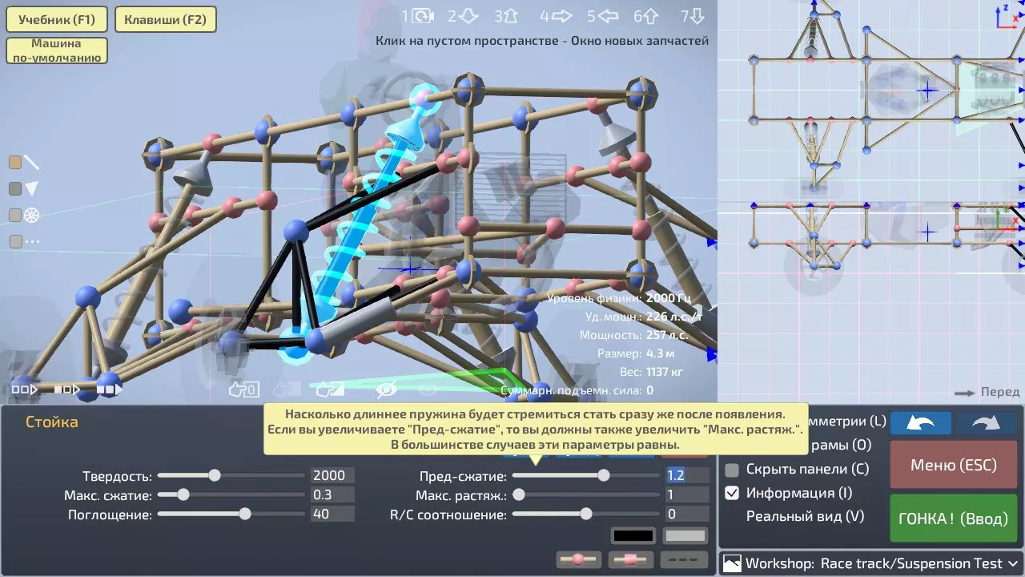Pick the black color swatch
This screenshot has height=577, width=1025.
(x=633, y=535)
